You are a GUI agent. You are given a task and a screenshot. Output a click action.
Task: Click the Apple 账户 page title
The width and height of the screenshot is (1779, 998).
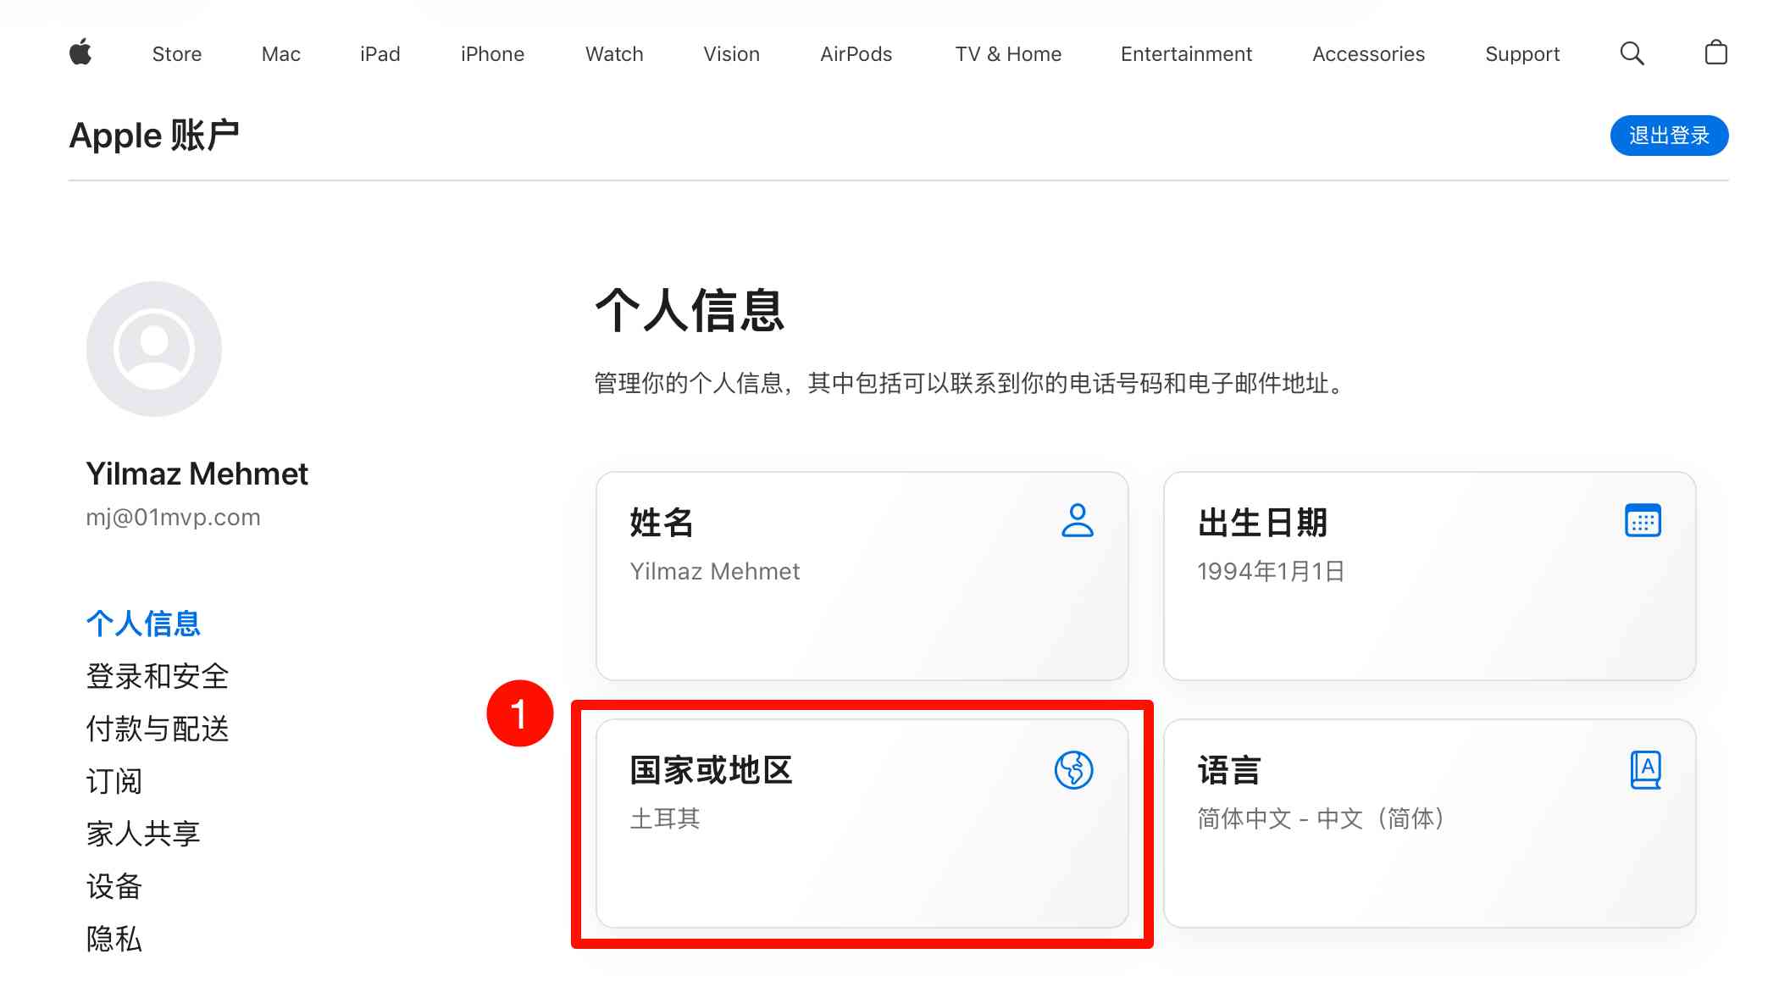click(154, 136)
